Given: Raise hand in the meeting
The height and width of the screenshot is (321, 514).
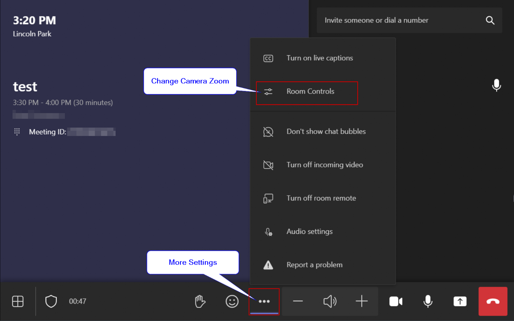Looking at the screenshot, I should click(200, 301).
